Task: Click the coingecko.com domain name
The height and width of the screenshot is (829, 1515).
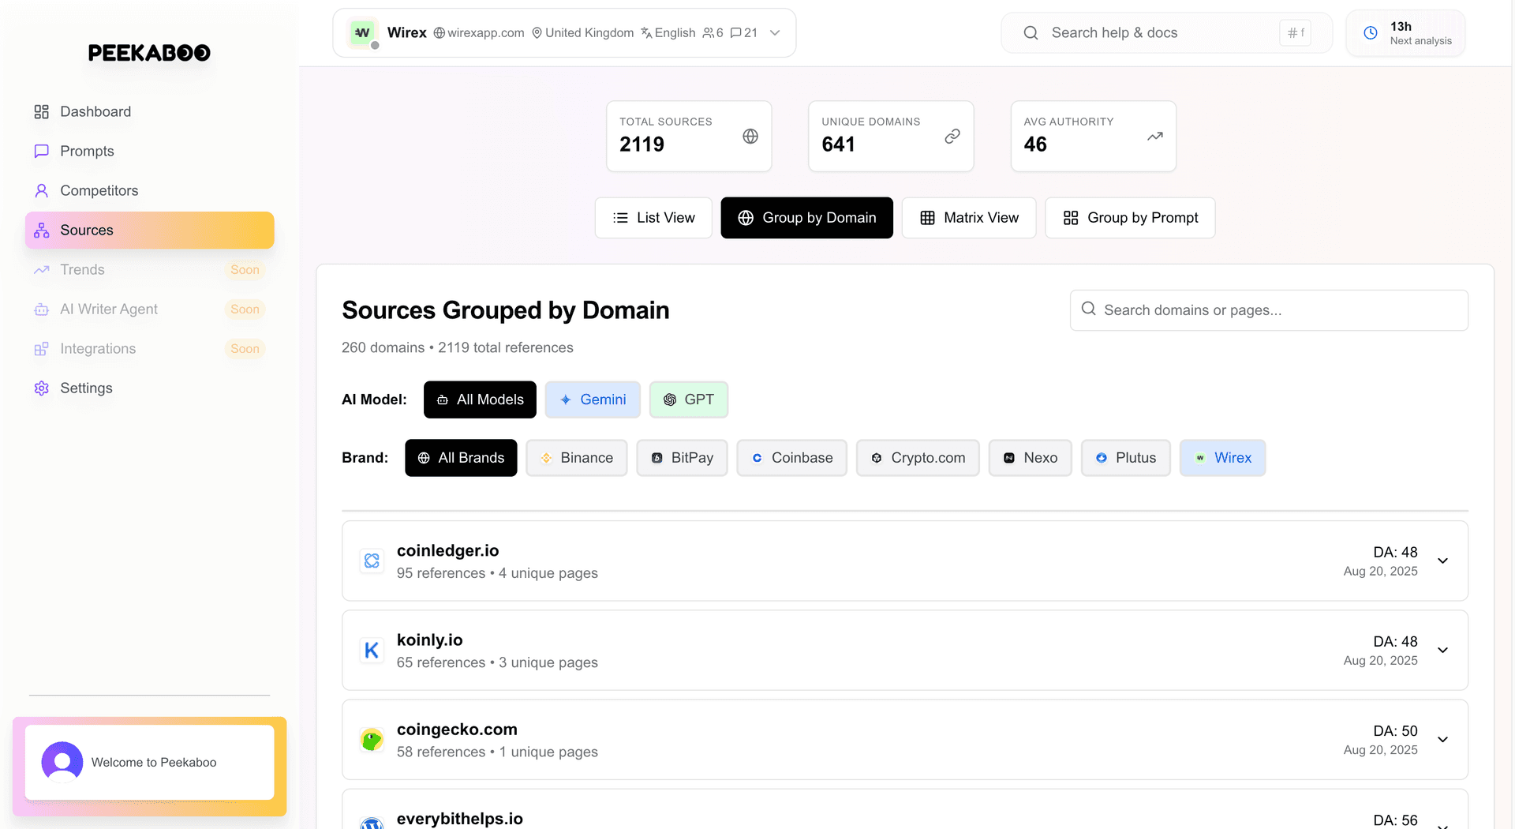Action: (x=457, y=729)
